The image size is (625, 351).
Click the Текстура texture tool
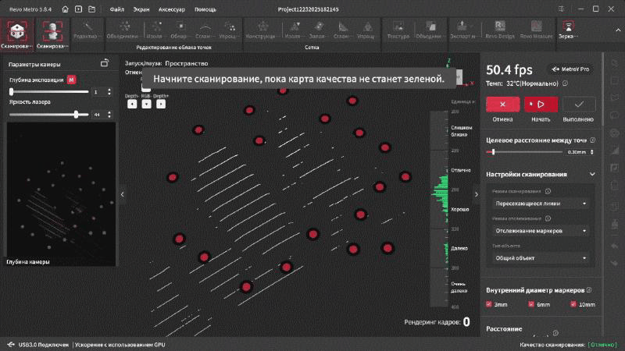(398, 30)
